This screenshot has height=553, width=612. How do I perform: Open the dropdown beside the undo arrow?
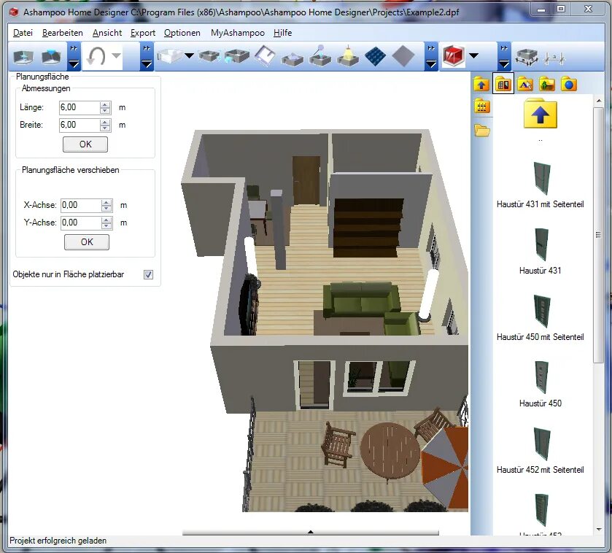click(x=116, y=55)
